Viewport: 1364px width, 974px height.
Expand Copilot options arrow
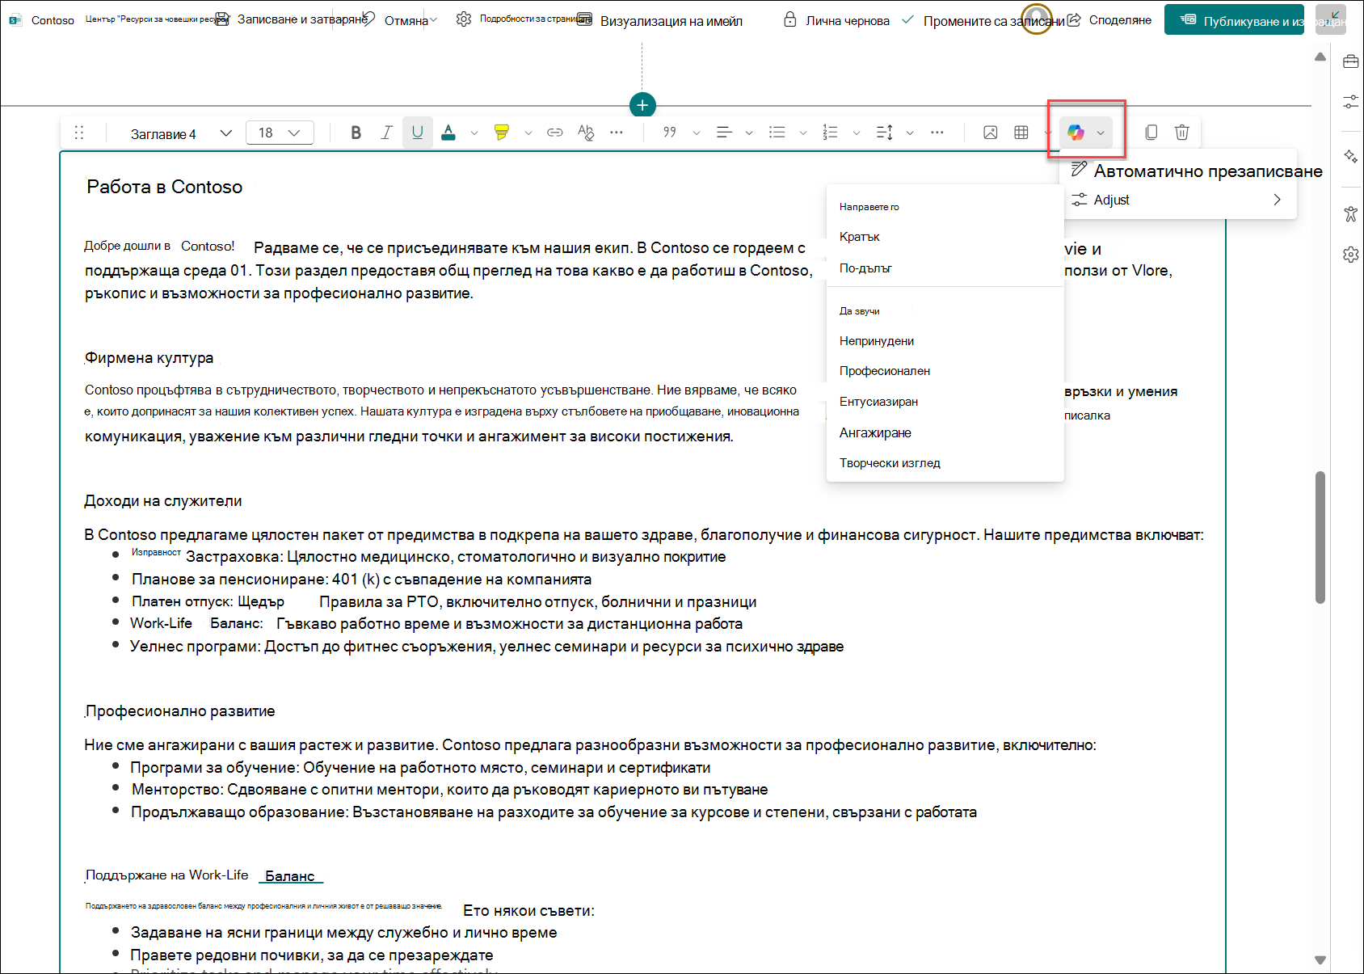tap(1101, 133)
